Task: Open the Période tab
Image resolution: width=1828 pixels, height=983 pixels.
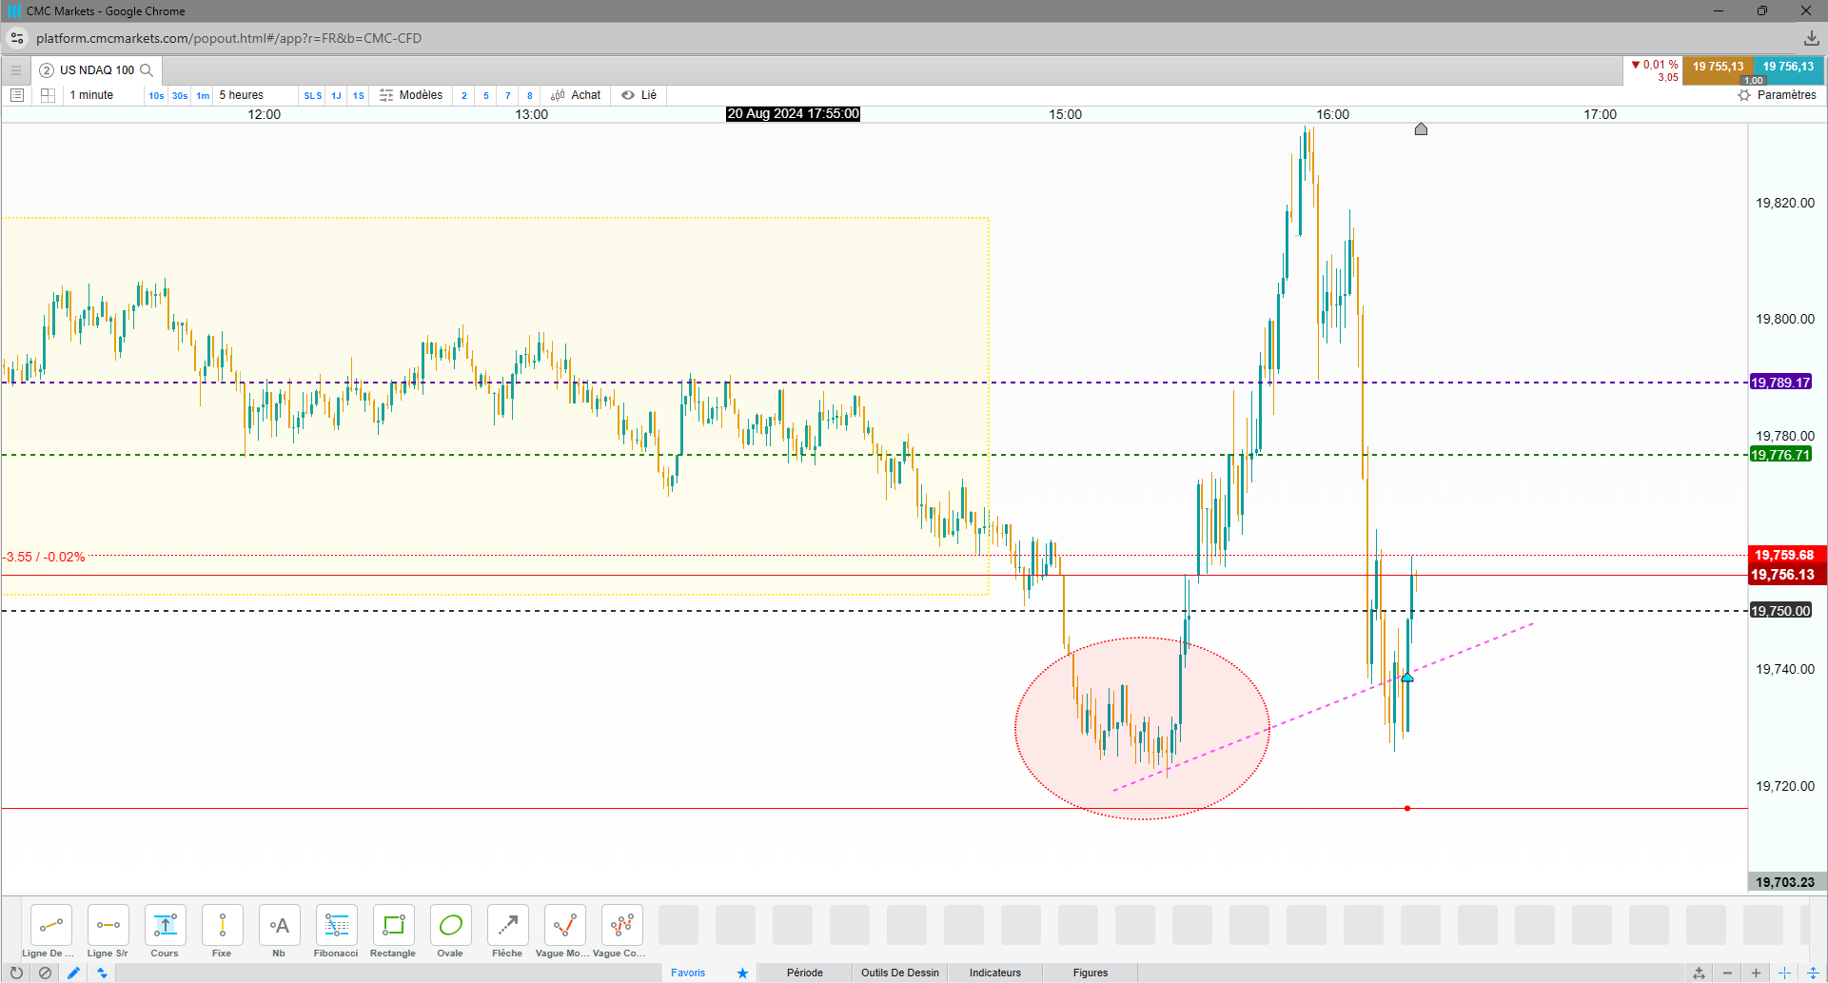Action: [805, 973]
